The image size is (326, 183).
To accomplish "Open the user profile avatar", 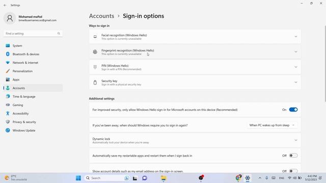I will (10, 18).
